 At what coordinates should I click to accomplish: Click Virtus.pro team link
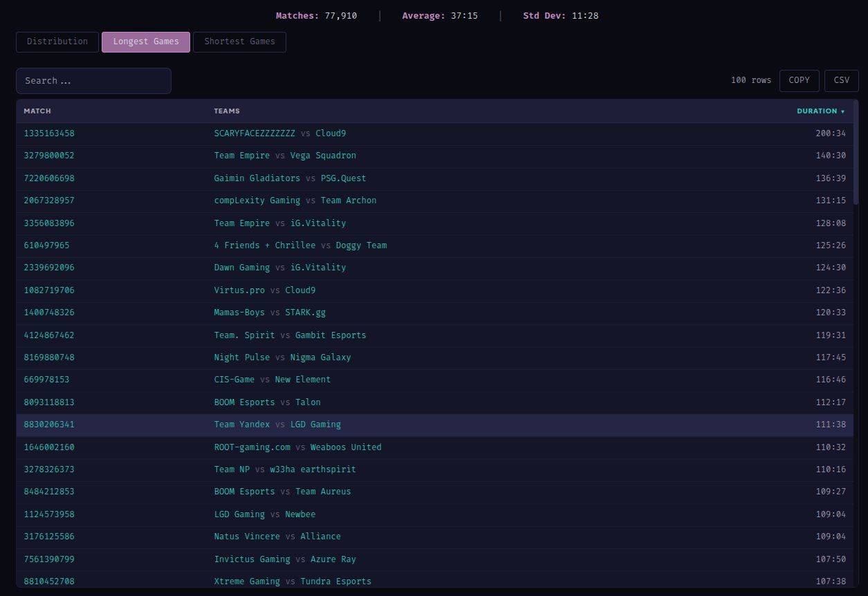tap(239, 290)
